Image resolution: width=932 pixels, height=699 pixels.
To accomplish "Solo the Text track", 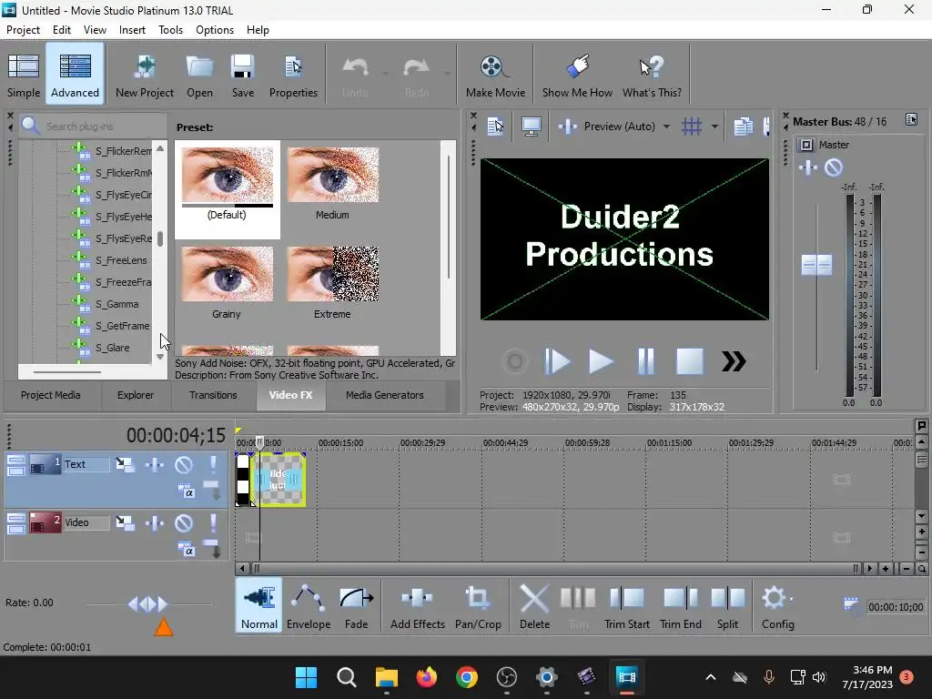I will tap(213, 464).
